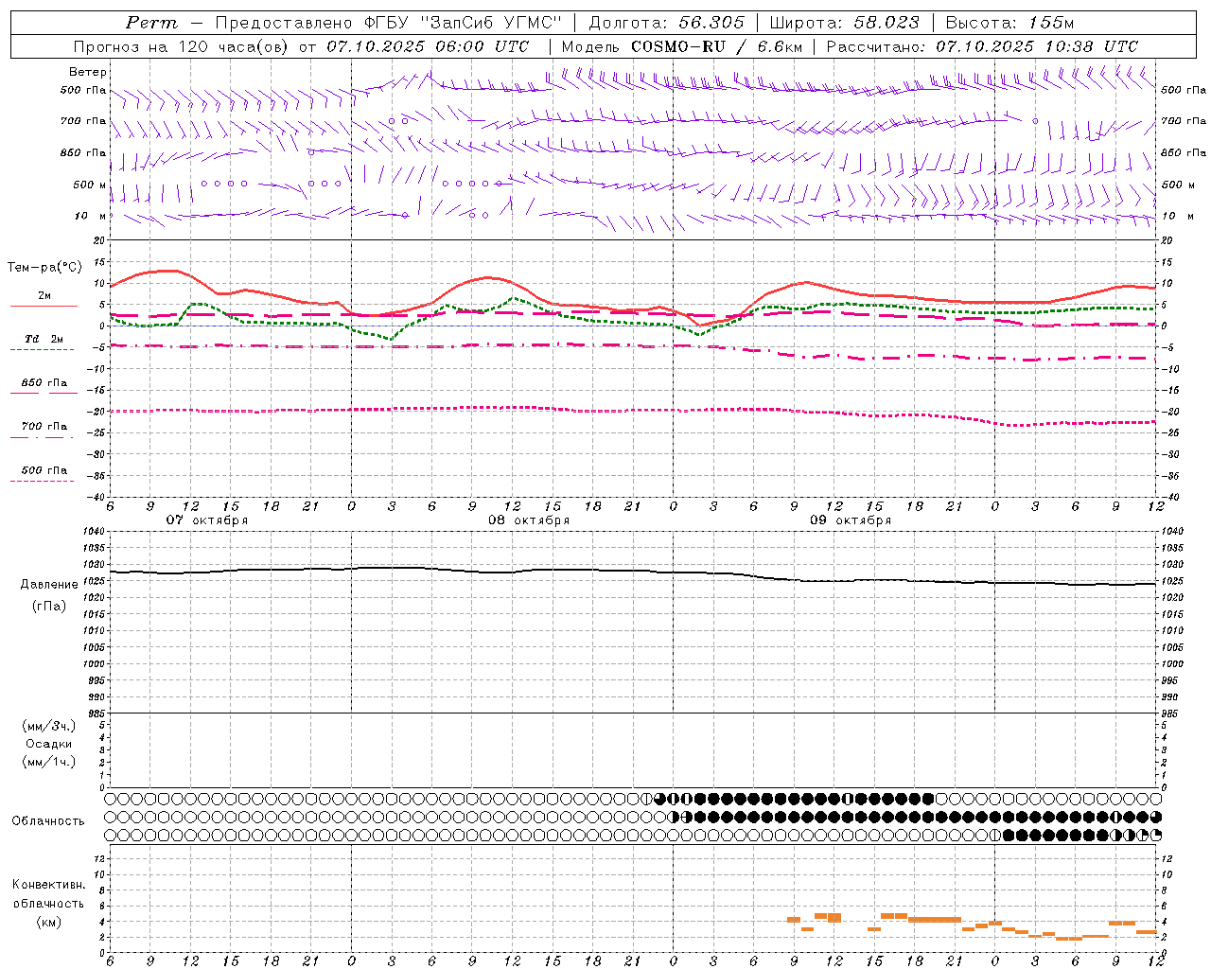
Task: Select the longitude value "Долгота: 56.305"
Action: [667, 23]
